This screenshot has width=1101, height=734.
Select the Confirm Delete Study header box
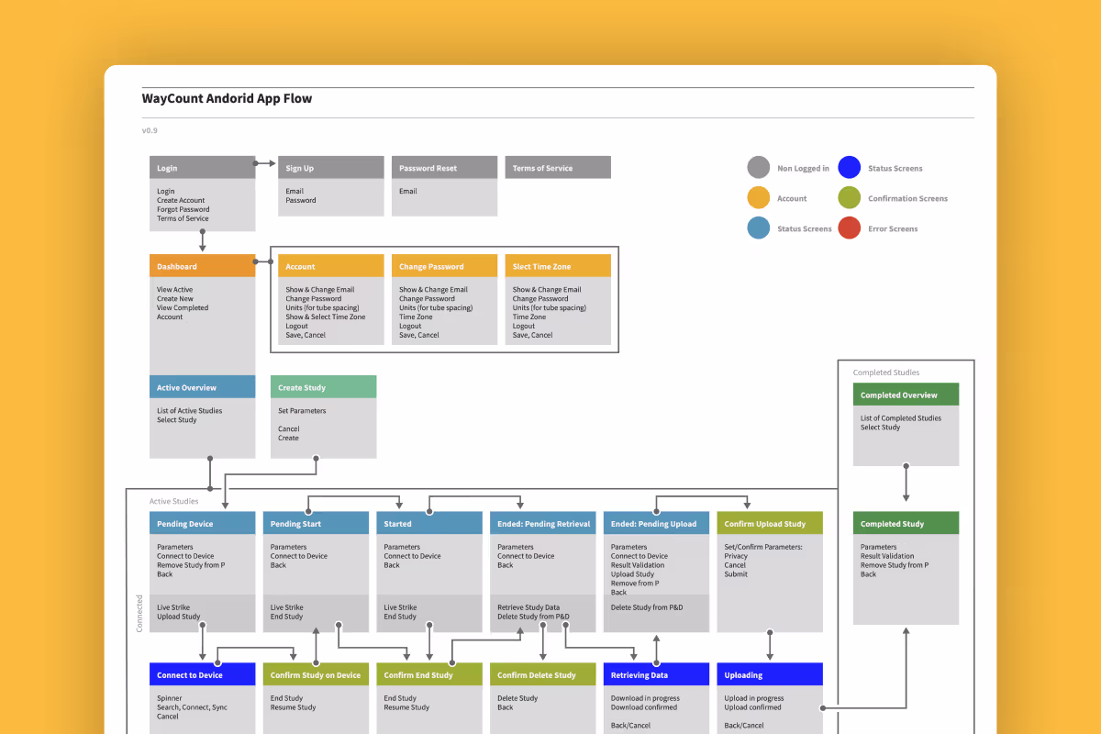coord(543,674)
